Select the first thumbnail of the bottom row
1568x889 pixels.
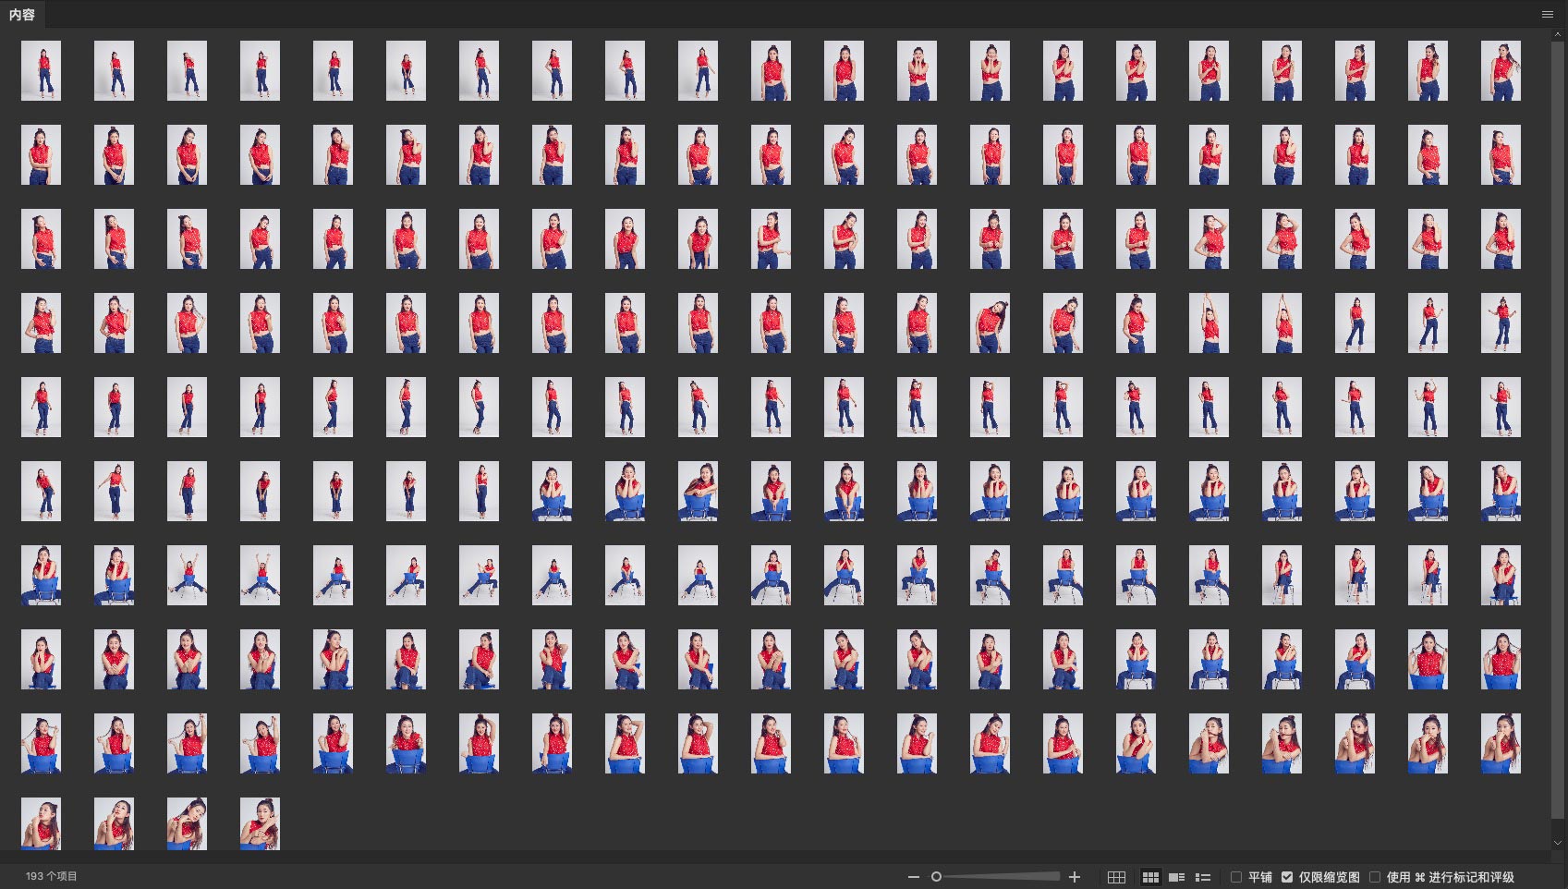(41, 823)
